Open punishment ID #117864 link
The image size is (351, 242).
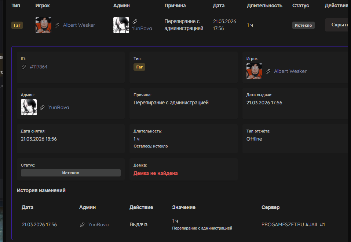point(39,67)
